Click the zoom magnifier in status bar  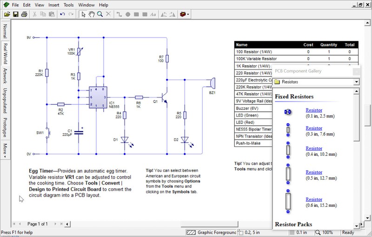(x=318, y=232)
